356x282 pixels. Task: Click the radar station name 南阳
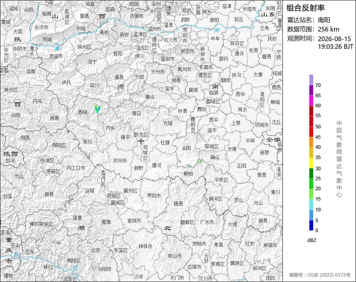(324, 20)
